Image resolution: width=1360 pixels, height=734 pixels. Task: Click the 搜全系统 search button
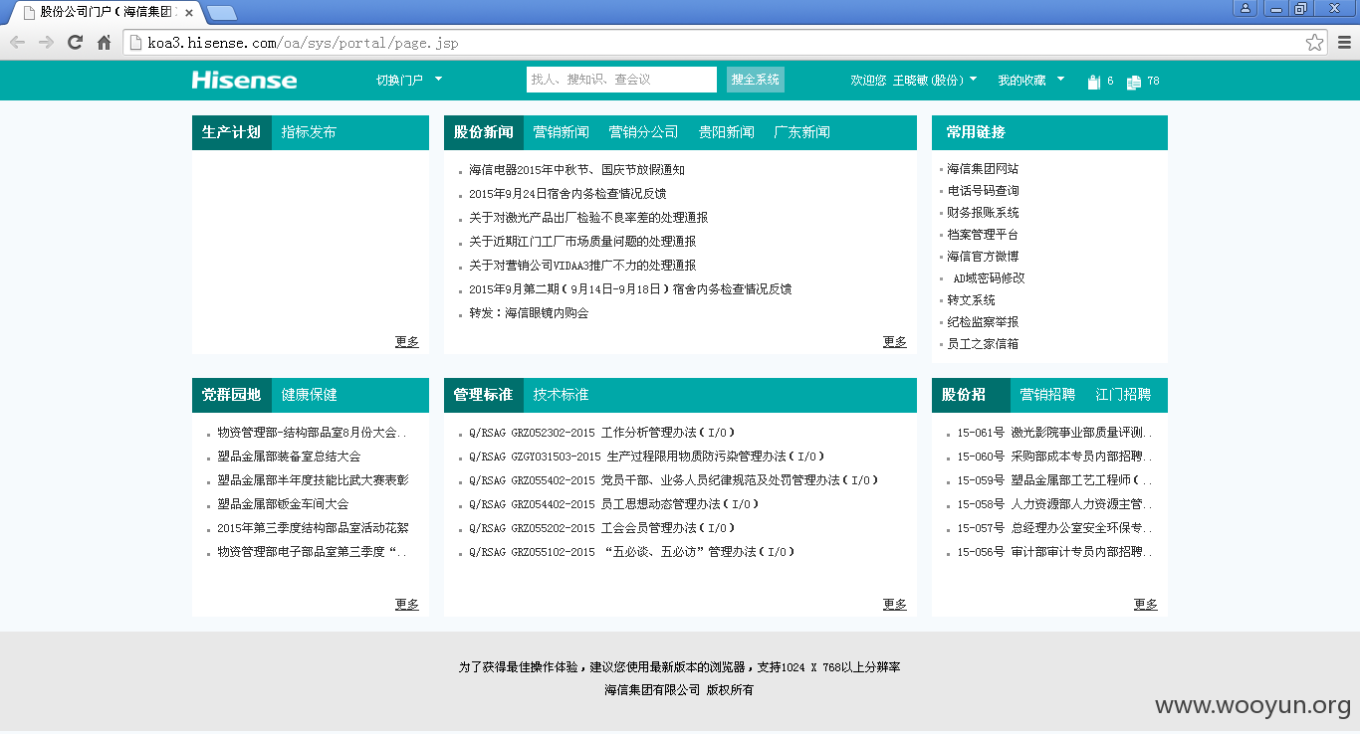(756, 80)
